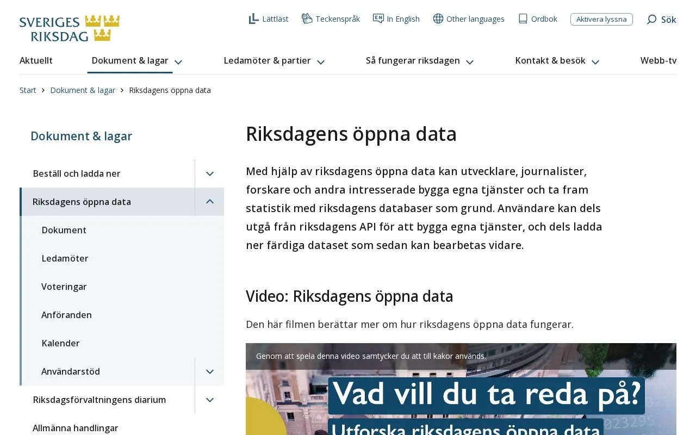Go to the Start breadcrumb link
696x435 pixels.
coord(28,90)
